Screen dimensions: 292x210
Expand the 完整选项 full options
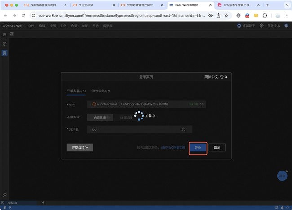pyautogui.click(x=80, y=147)
